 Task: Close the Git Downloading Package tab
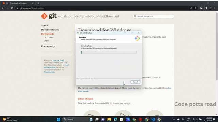coord(33,3)
